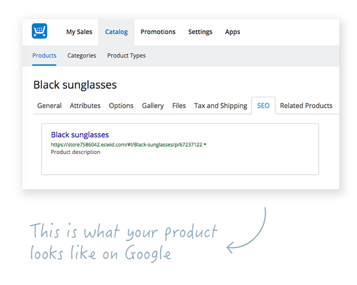View the product Options tab
This screenshot has width=357, height=285.
coord(121,106)
